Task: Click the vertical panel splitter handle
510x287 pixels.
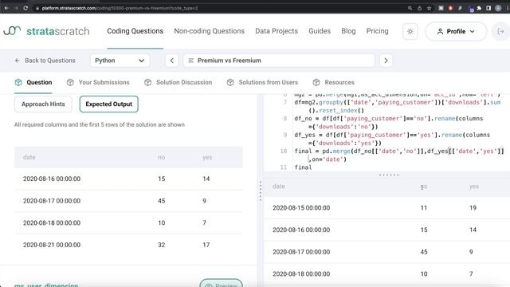Action: (261, 191)
